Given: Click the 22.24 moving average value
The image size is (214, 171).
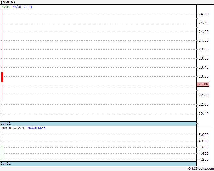Looking at the screenshot, I should coord(28,7).
